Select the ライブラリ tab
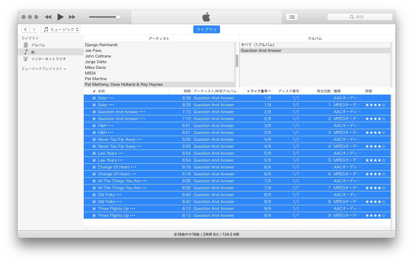Viewport: 413px width, 263px height. point(206,30)
